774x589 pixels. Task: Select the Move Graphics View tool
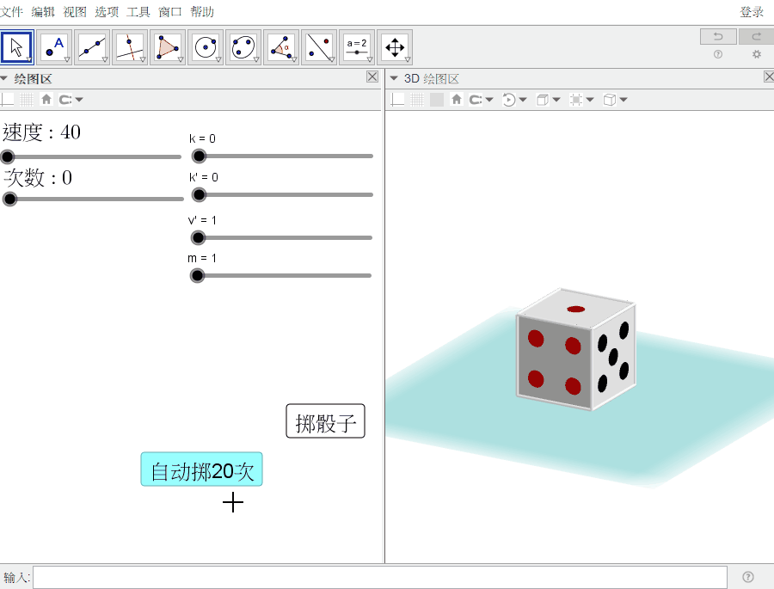point(395,47)
